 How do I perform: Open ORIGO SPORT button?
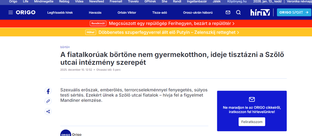pyautogui.click(x=293, y=13)
